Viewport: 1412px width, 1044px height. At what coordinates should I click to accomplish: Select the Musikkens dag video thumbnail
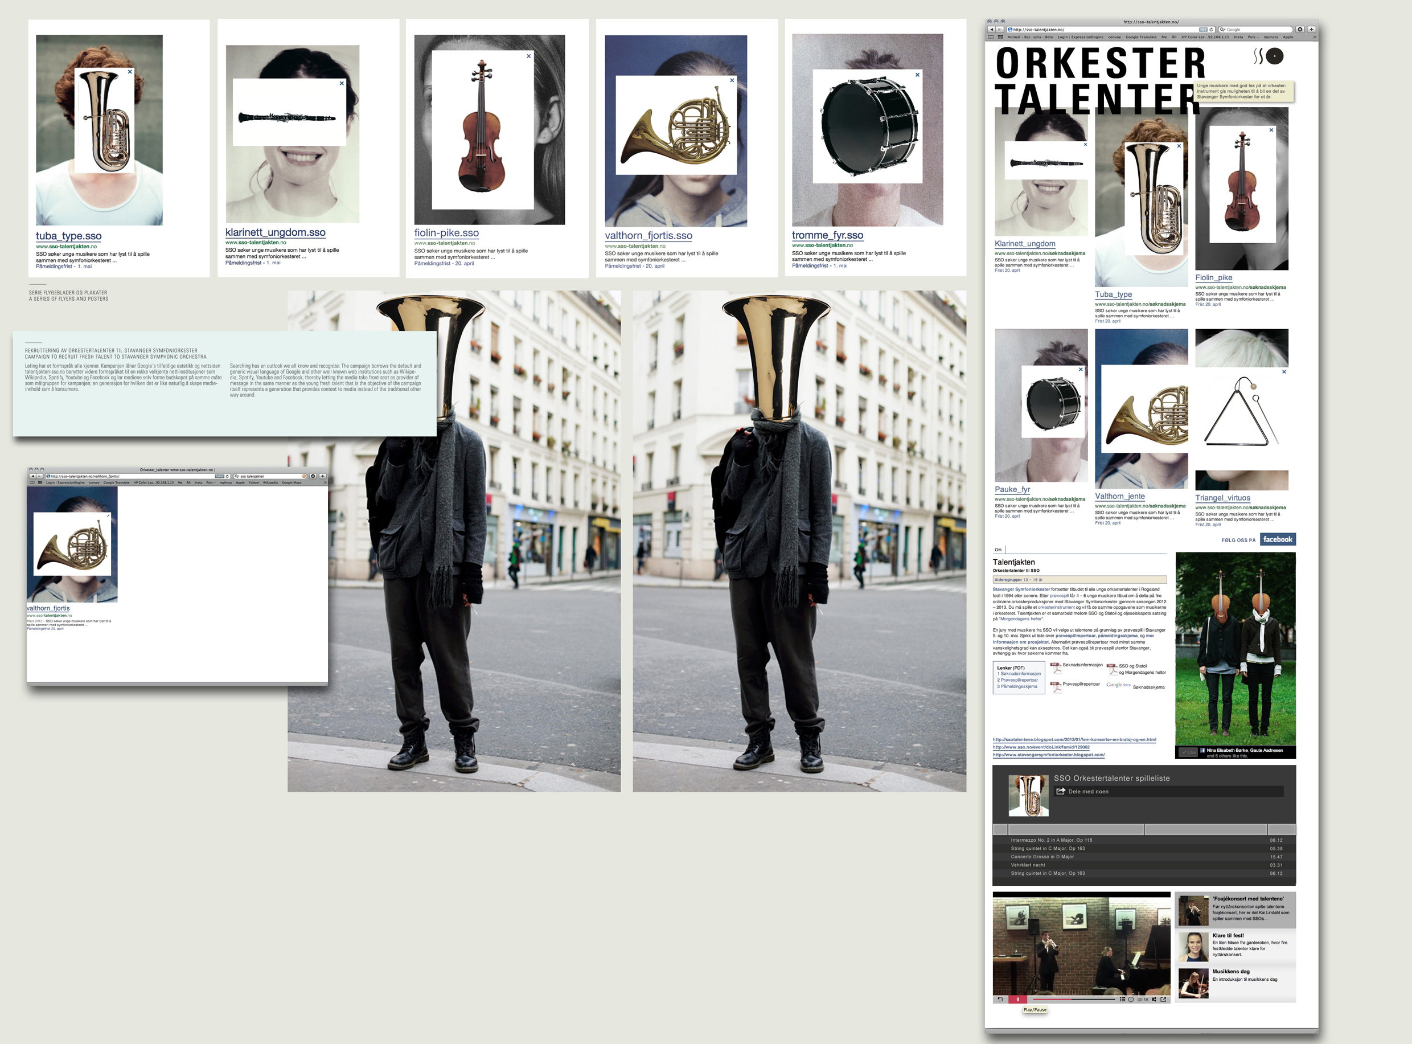pyautogui.click(x=1193, y=983)
